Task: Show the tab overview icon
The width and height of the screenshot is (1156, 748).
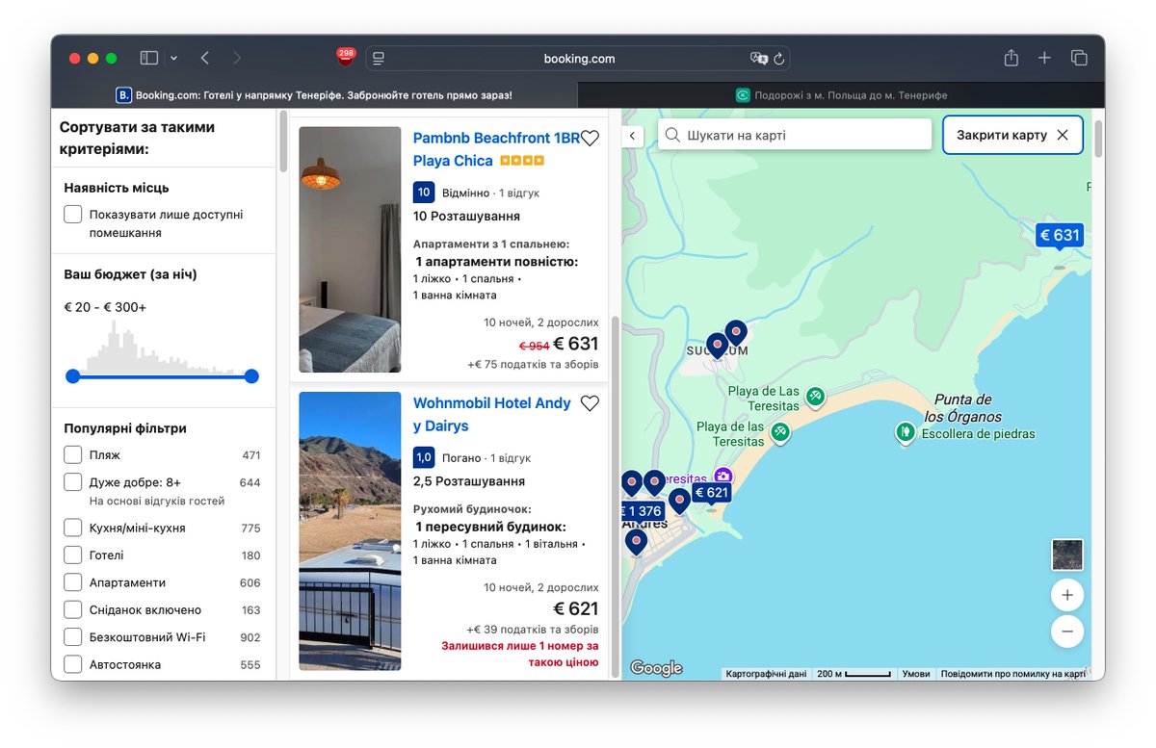Action: click(1079, 58)
